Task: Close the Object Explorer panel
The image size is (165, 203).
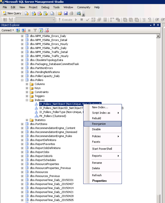Action: [x=158, y=25]
